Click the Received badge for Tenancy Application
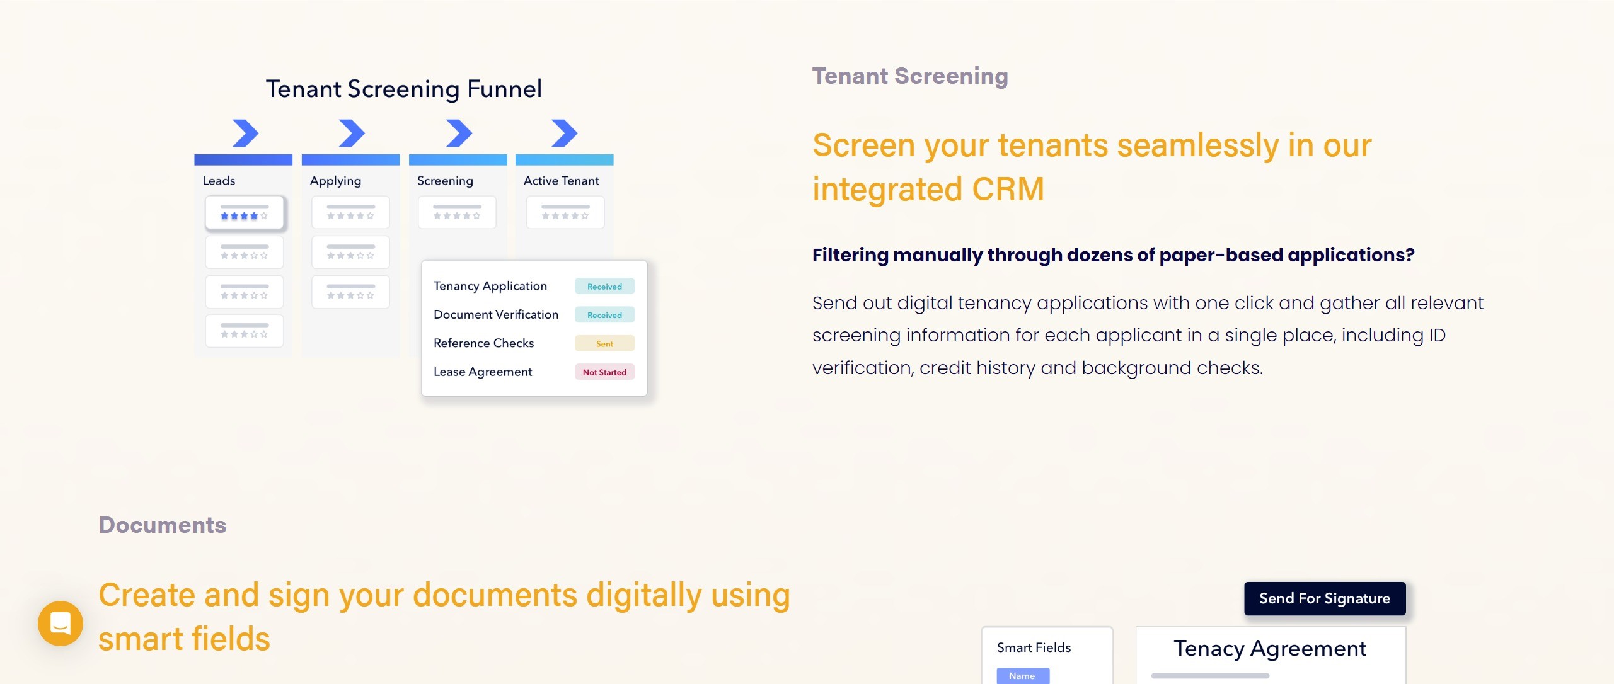 604,287
